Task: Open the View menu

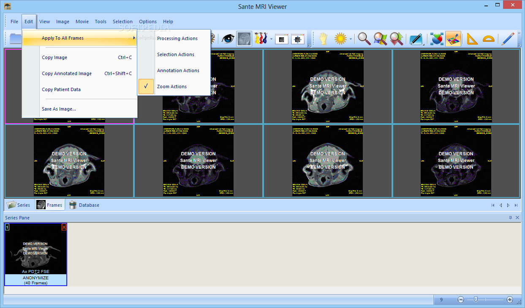Action: (44, 22)
